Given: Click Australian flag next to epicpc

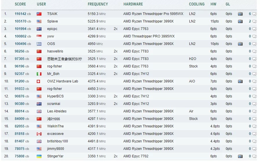Looking at the screenshot, I should click(39, 29).
